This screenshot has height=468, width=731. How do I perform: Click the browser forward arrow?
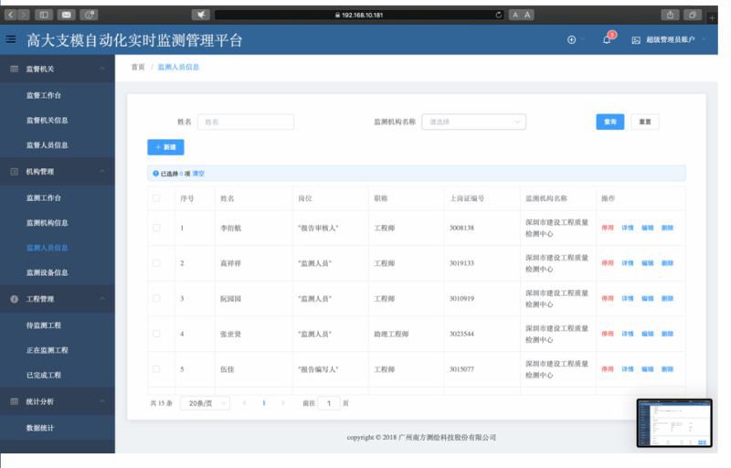[x=24, y=15]
